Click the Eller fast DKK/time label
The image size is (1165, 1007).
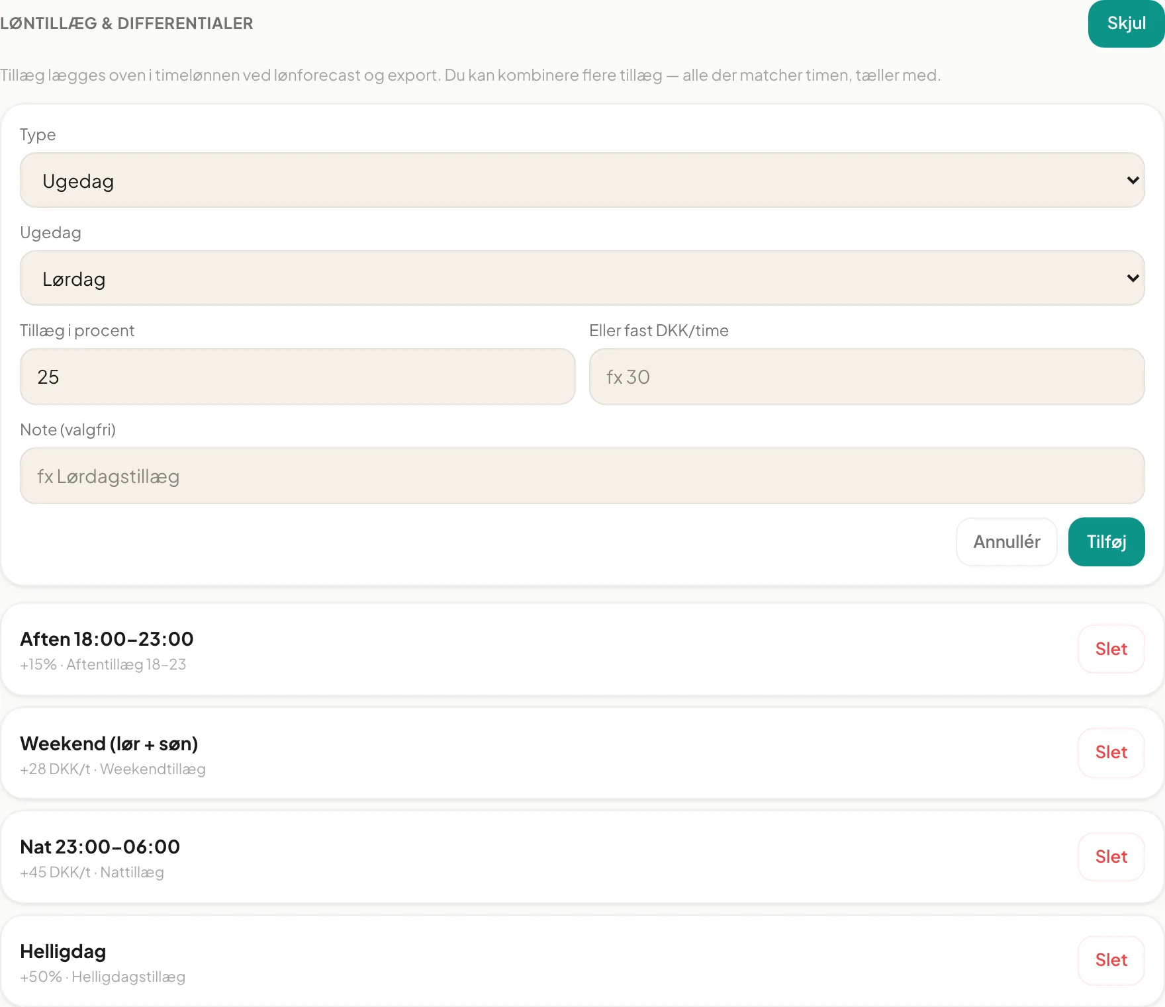pyautogui.click(x=659, y=331)
